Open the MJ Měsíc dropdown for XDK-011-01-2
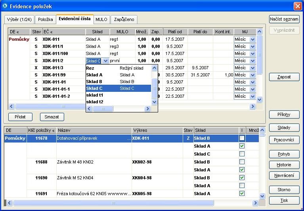Viewport: 304px width, 211px height. point(252,97)
